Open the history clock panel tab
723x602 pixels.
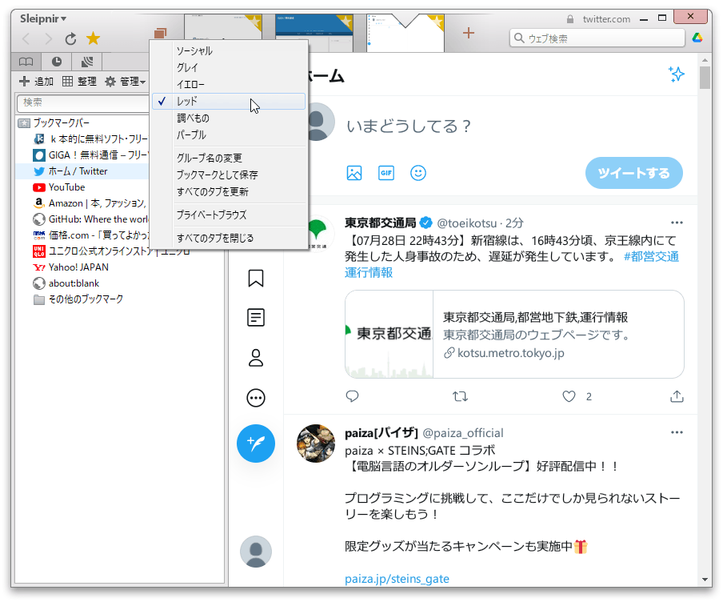coord(56,62)
